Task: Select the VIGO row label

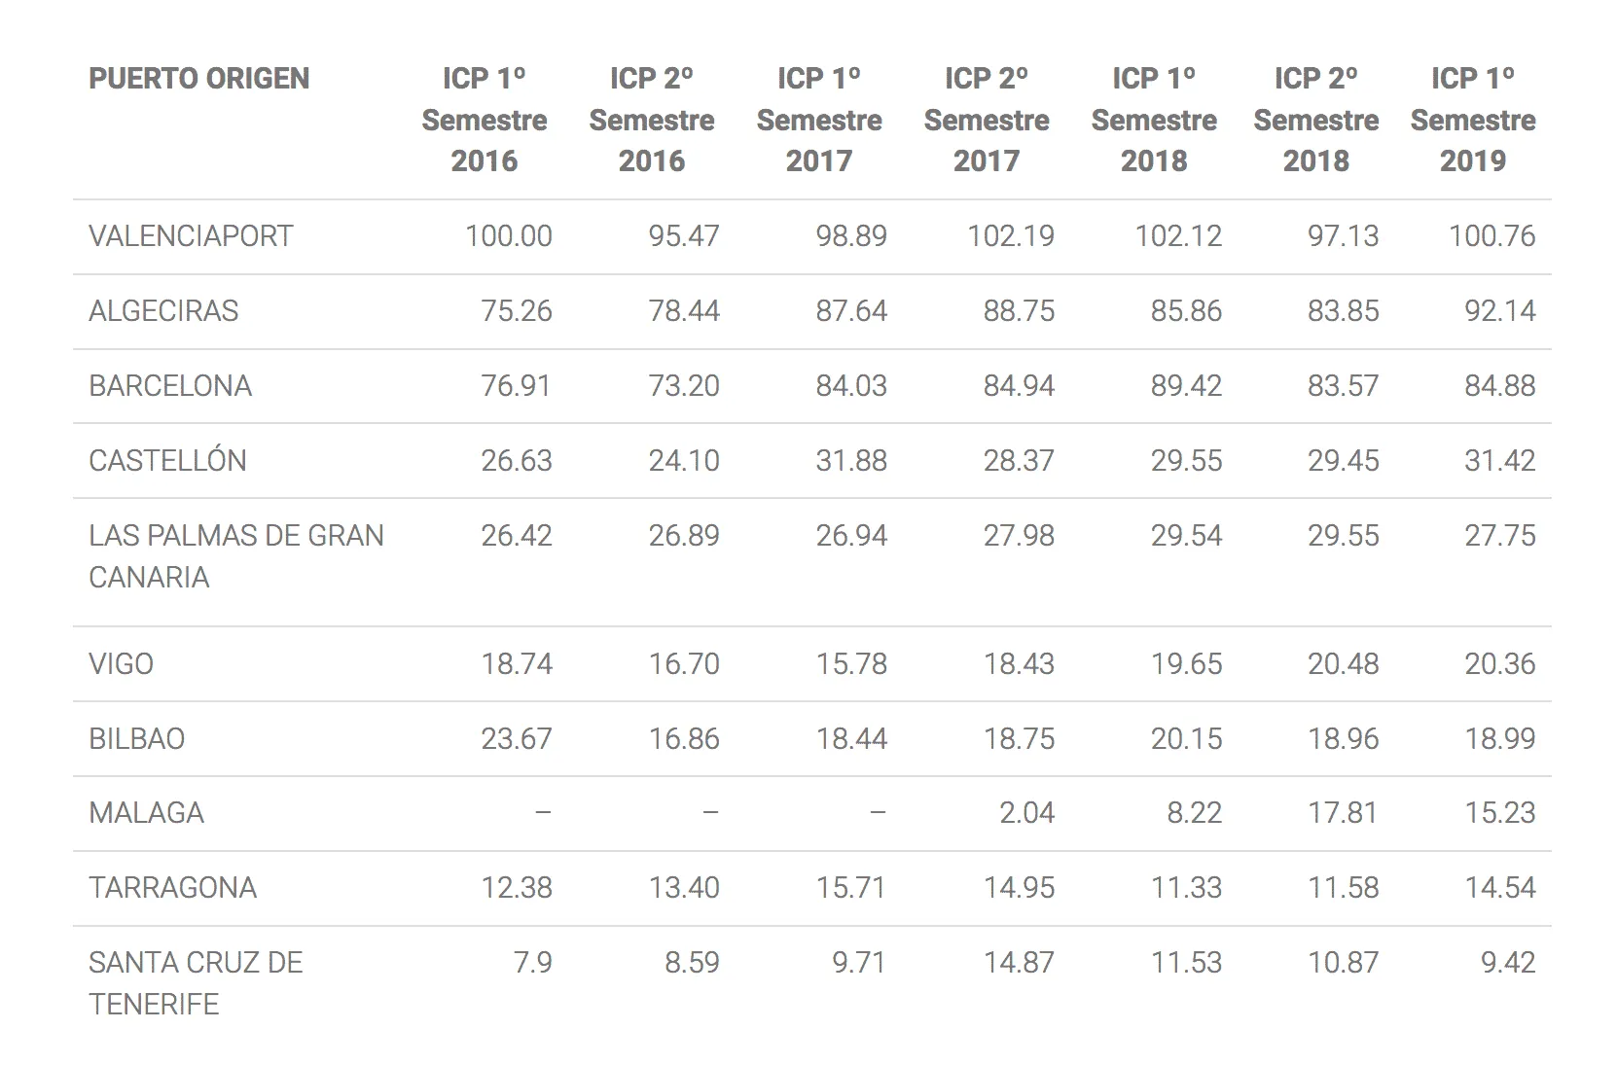Action: [x=121, y=664]
